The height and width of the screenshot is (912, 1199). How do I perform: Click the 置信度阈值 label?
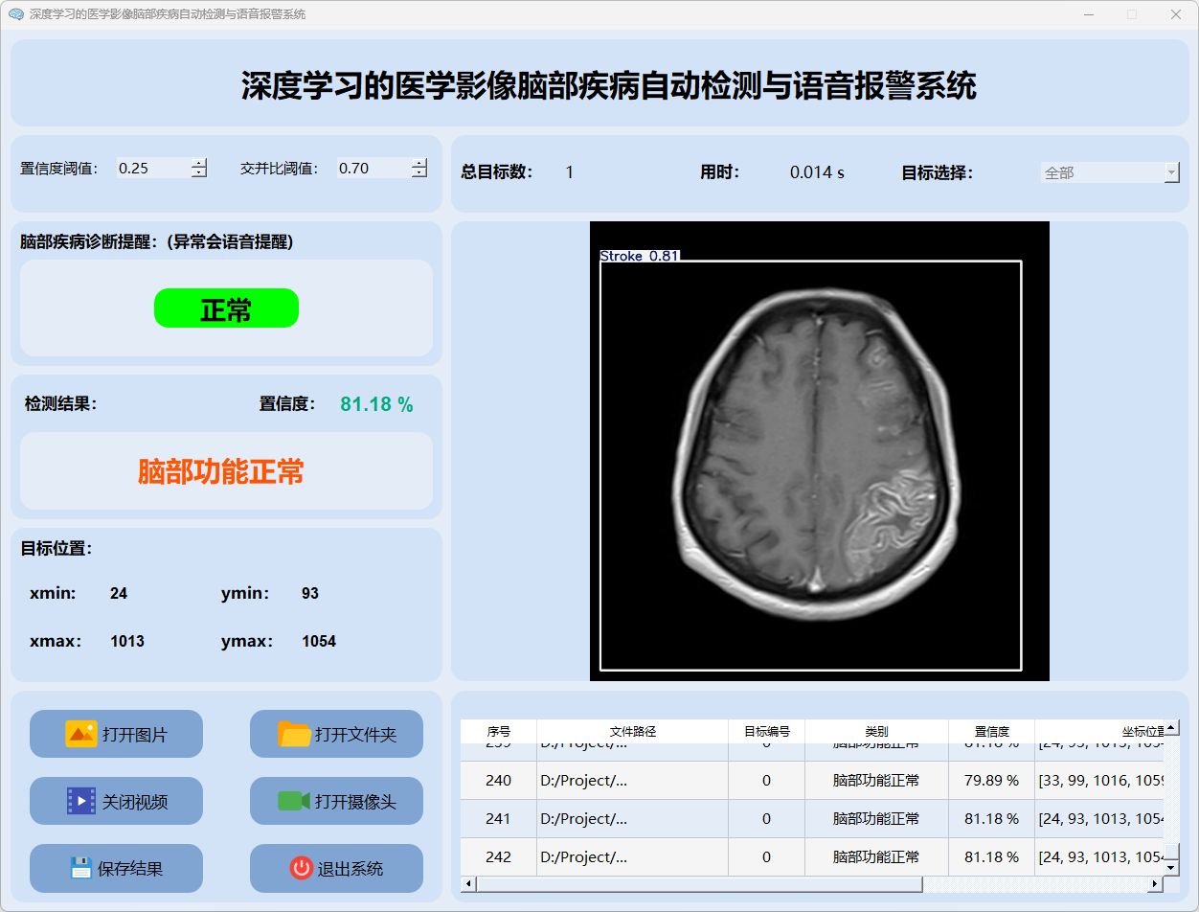pyautogui.click(x=59, y=169)
